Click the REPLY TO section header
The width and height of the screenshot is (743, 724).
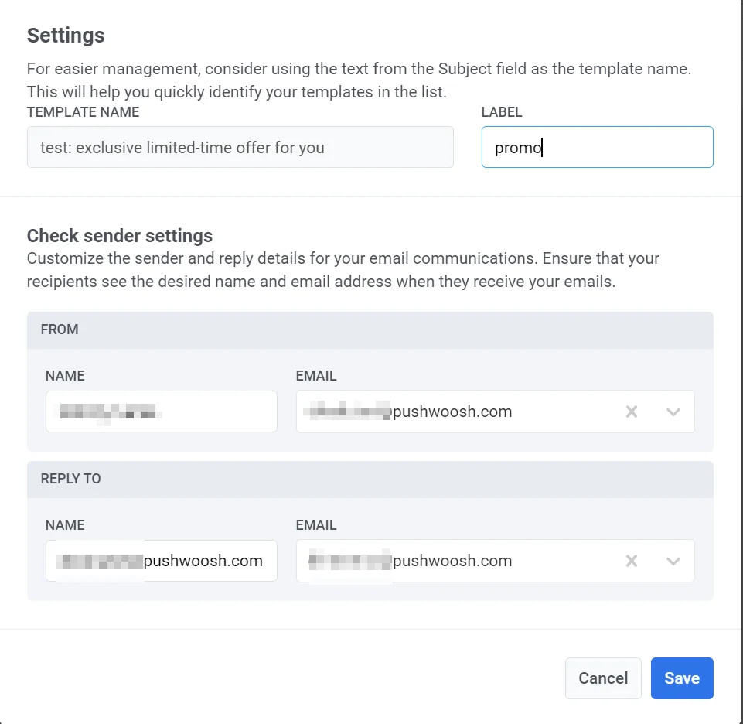click(70, 479)
